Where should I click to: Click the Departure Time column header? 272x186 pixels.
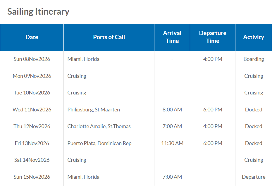[213, 37]
